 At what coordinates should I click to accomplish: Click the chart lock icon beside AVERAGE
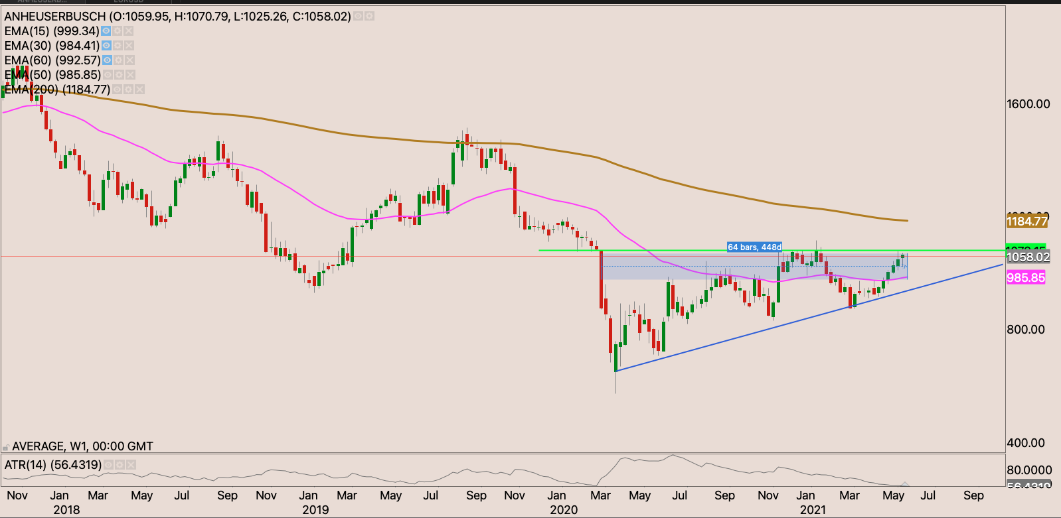(6, 447)
